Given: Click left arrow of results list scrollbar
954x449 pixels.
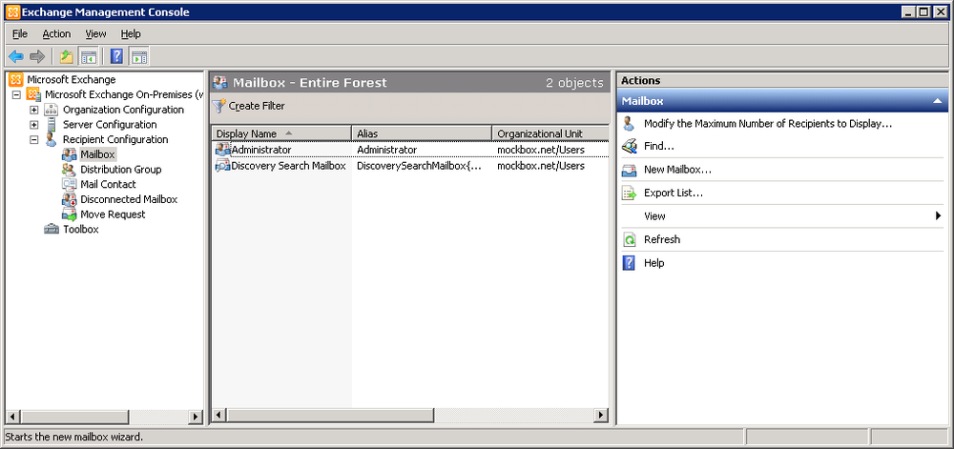Looking at the screenshot, I should point(218,416).
